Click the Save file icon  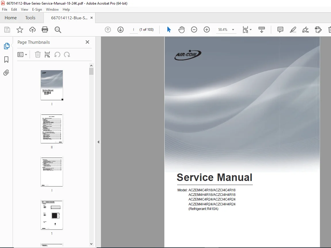pyautogui.click(x=7, y=30)
